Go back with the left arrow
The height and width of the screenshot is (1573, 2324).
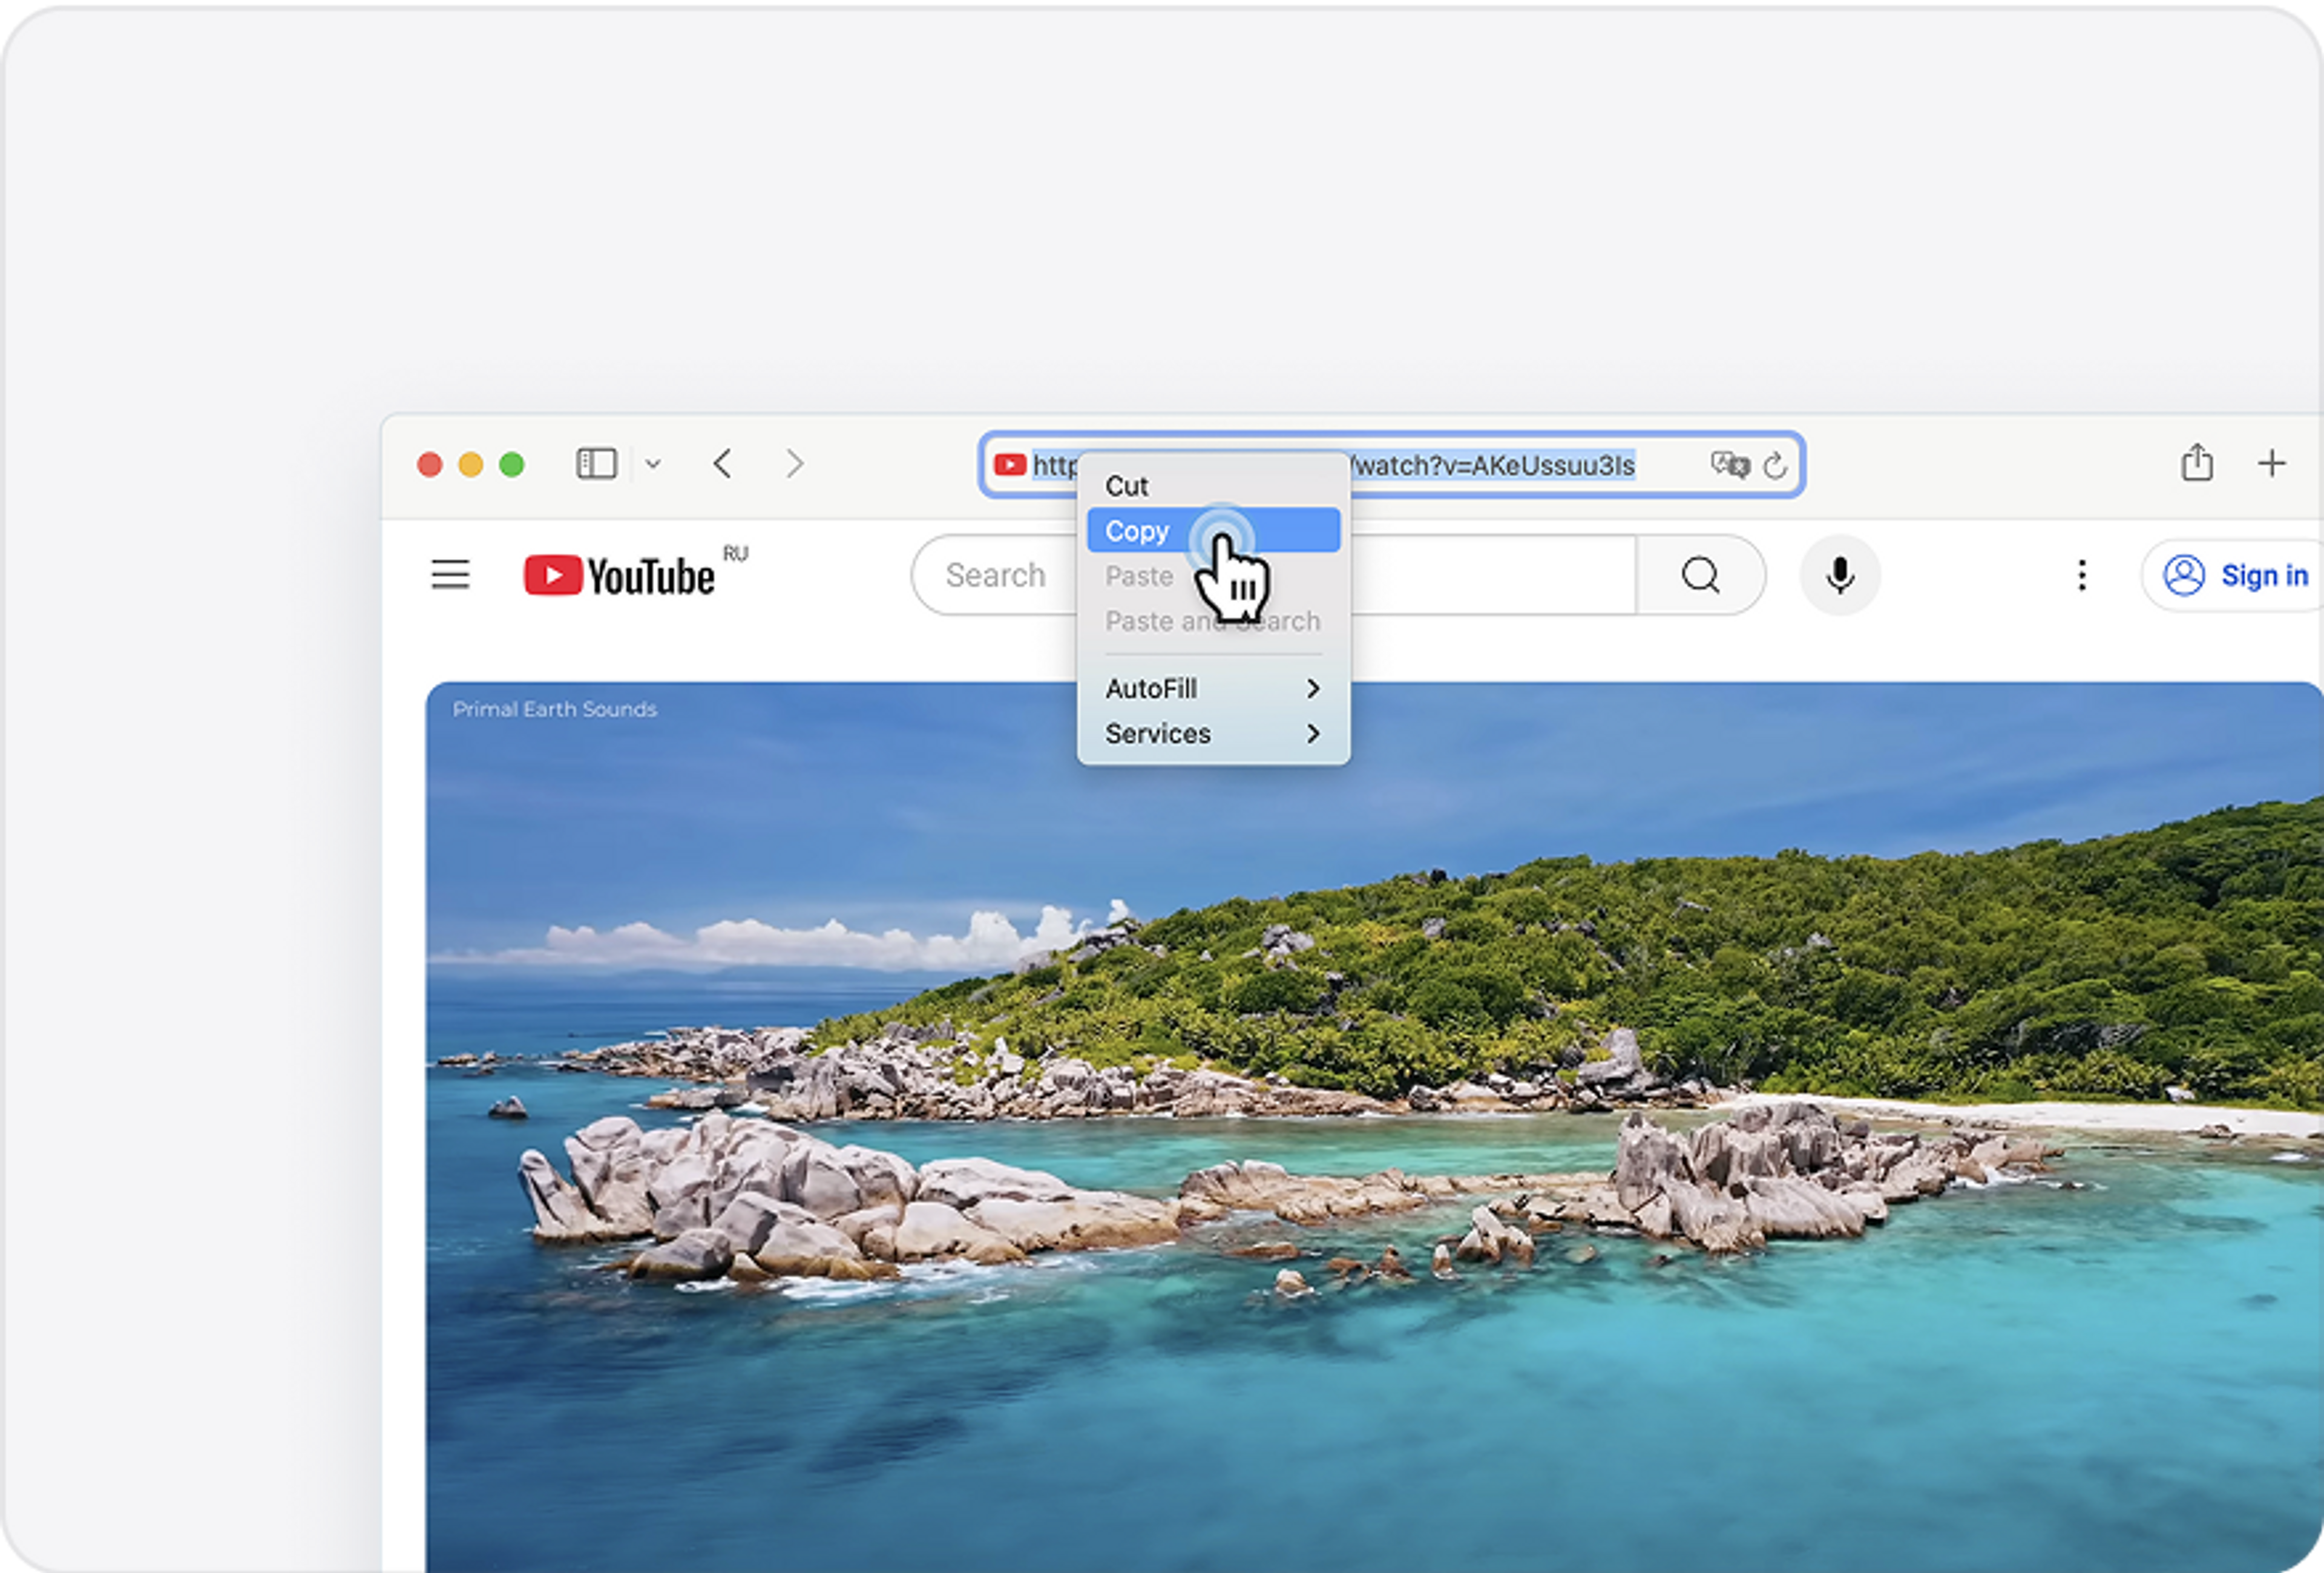pos(723,464)
